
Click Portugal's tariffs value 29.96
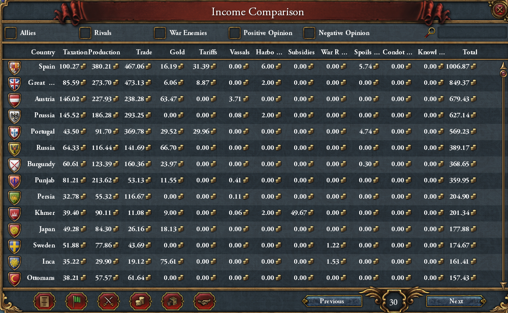pyautogui.click(x=201, y=132)
